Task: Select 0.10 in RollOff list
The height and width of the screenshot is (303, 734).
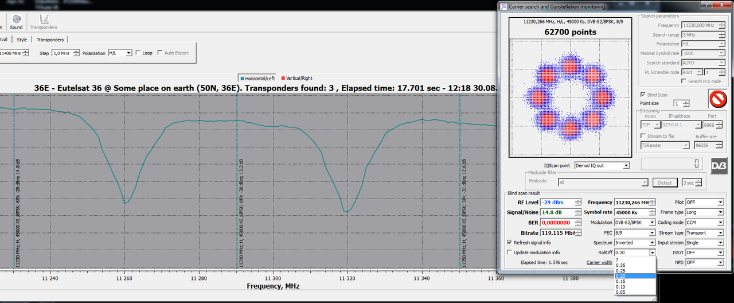Action: point(635,287)
